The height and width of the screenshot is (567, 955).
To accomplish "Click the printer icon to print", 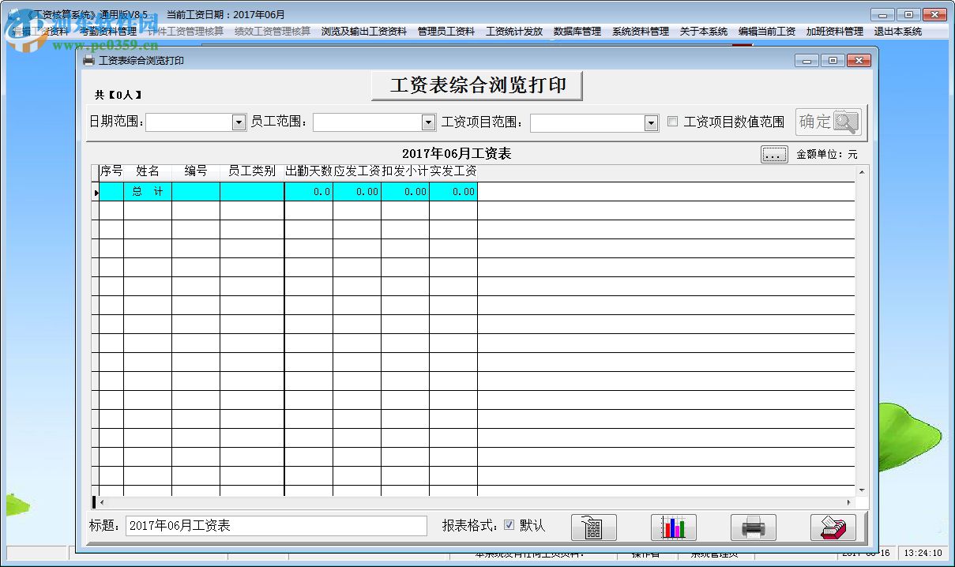I will coord(754,528).
